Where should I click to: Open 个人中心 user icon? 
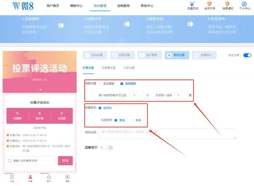coord(244,4)
